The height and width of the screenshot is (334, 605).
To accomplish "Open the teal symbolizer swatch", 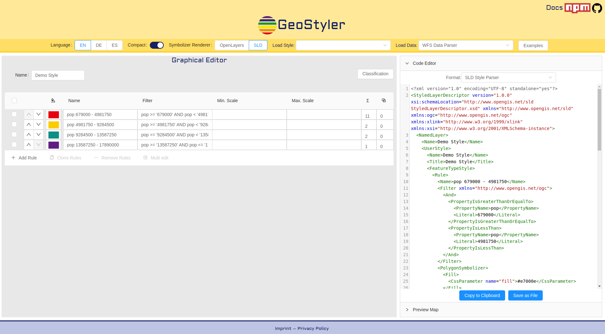I will tap(53, 135).
